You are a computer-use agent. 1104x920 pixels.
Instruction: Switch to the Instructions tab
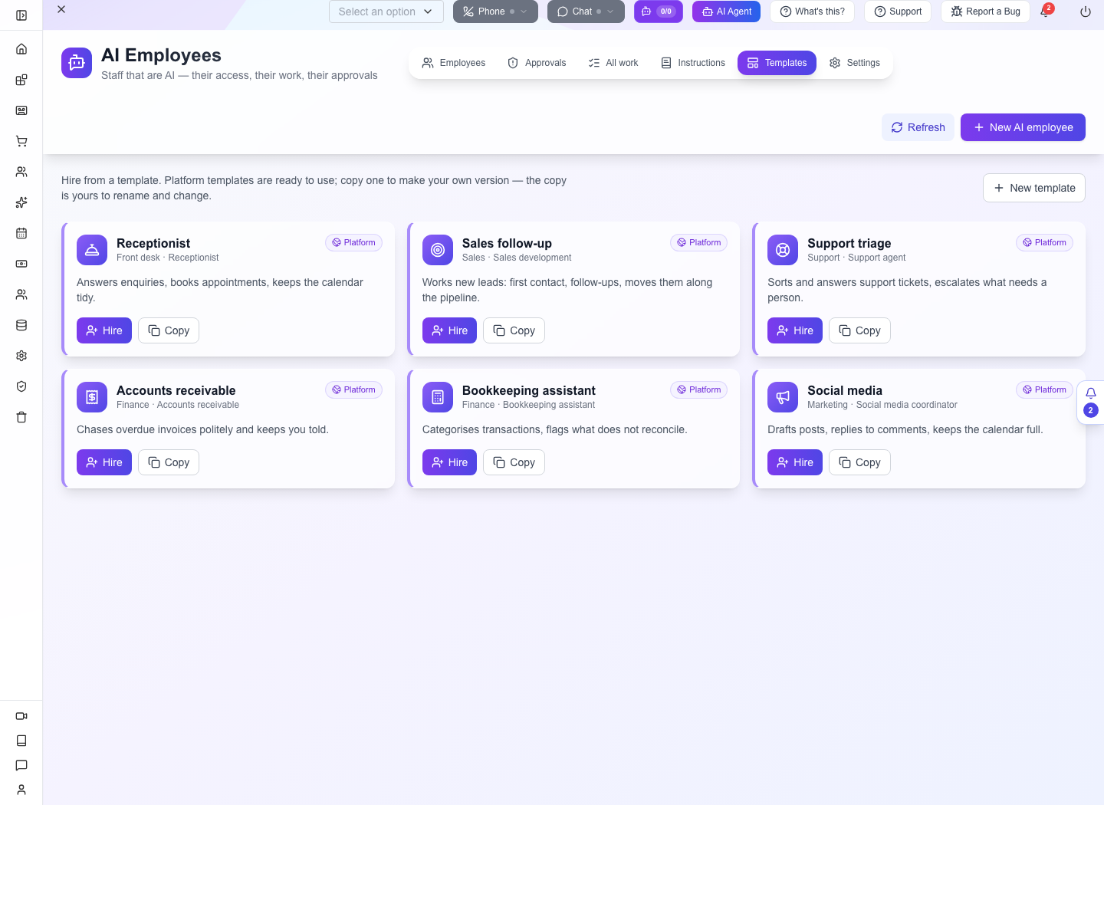[x=693, y=63]
